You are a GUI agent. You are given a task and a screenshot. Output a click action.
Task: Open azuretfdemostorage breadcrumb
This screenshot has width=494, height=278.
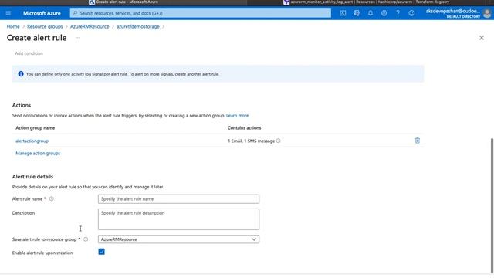pos(138,26)
